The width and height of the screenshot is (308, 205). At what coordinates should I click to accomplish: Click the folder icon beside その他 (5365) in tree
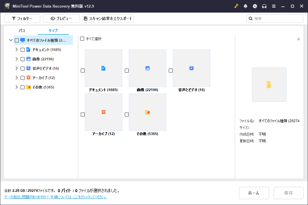(x=28, y=87)
